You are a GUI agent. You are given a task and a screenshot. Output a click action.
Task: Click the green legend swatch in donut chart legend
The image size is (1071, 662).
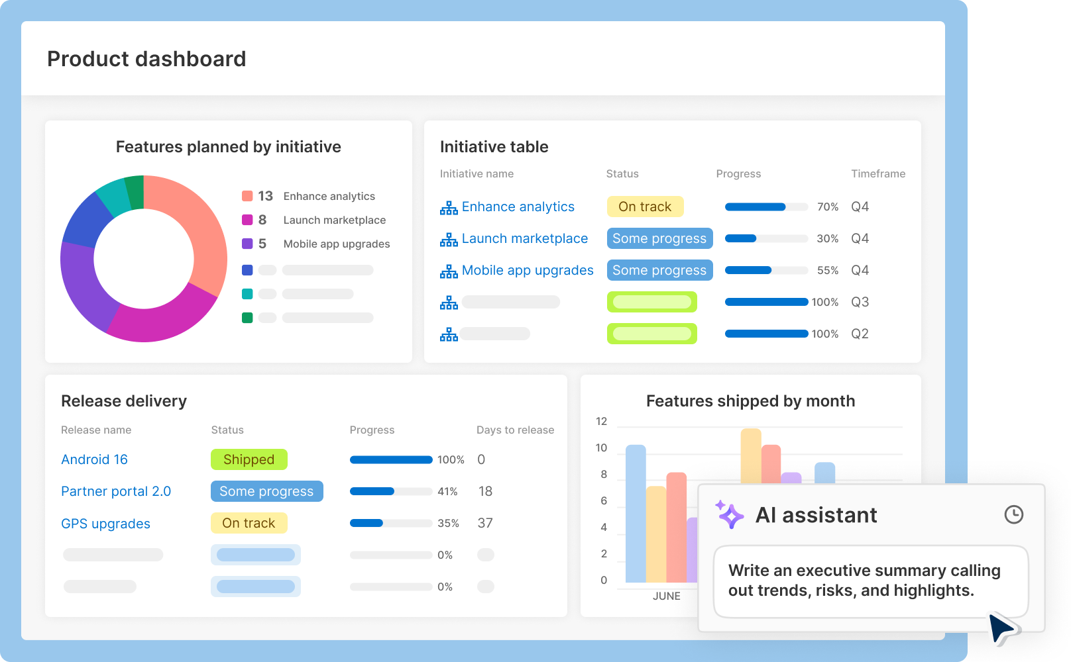[247, 318]
